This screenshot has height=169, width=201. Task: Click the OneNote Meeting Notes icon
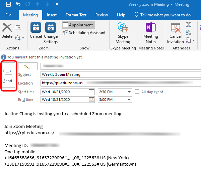pos(151,27)
